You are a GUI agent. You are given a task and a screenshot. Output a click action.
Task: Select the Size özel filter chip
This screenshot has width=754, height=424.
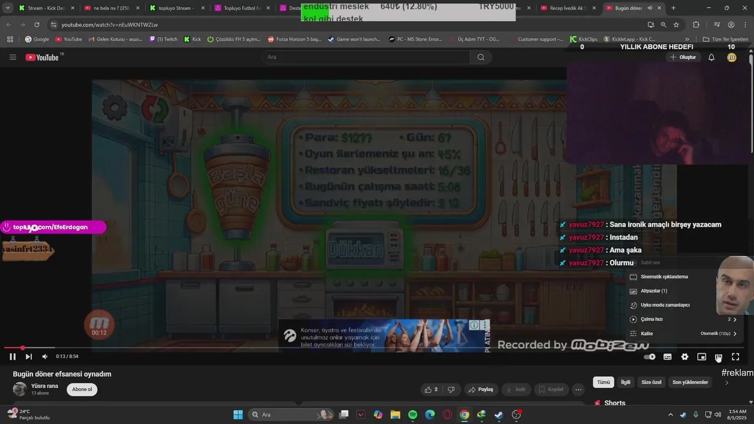pyautogui.click(x=652, y=382)
